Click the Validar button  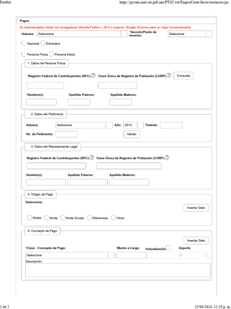[x=131, y=134]
